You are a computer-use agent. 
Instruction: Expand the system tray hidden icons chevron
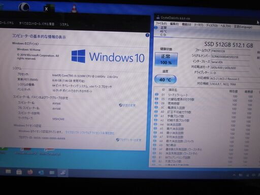coord(234,175)
